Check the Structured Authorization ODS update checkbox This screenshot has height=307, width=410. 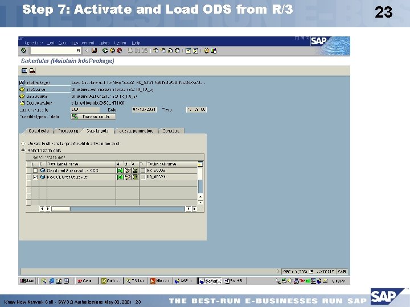click(x=35, y=171)
